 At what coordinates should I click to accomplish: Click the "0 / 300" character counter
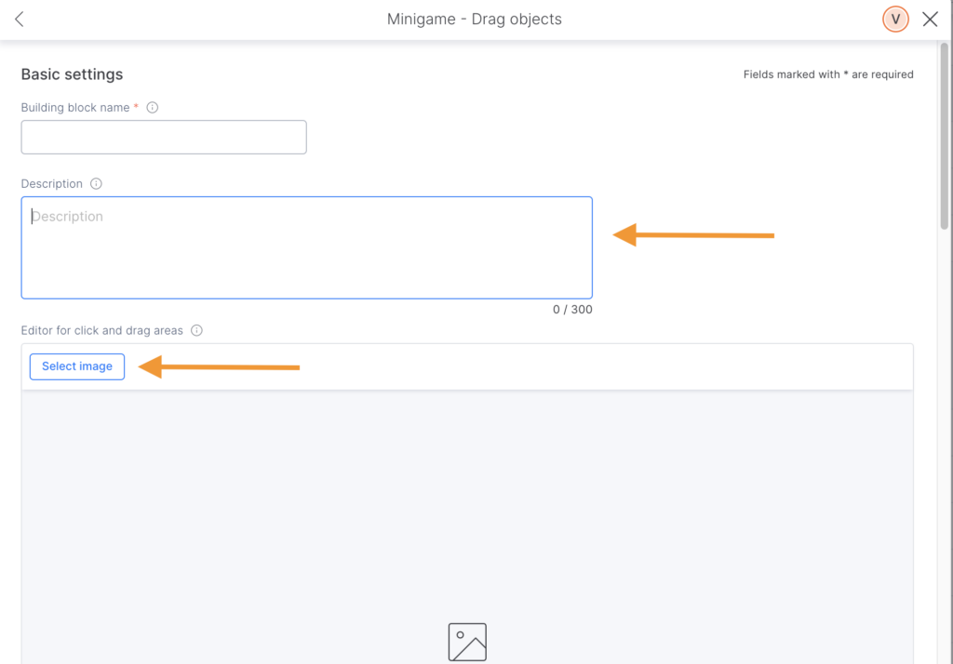click(571, 310)
